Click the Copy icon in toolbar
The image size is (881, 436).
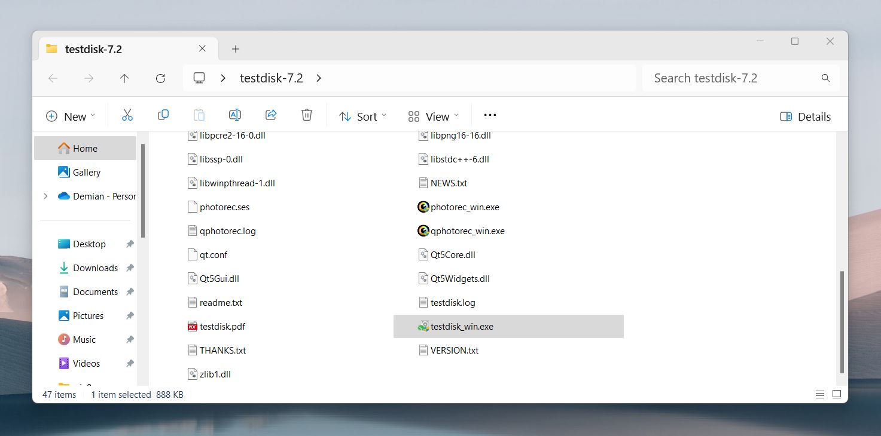tap(163, 115)
